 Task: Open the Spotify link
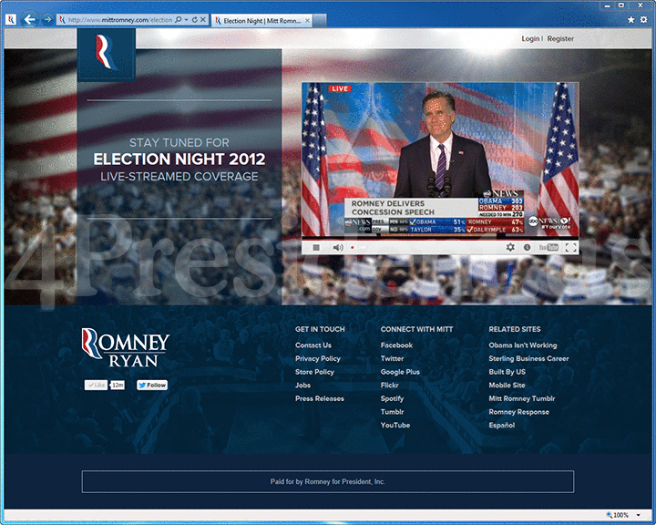tap(392, 398)
